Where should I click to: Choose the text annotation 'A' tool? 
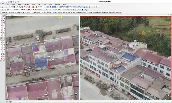[x=1, y=30]
